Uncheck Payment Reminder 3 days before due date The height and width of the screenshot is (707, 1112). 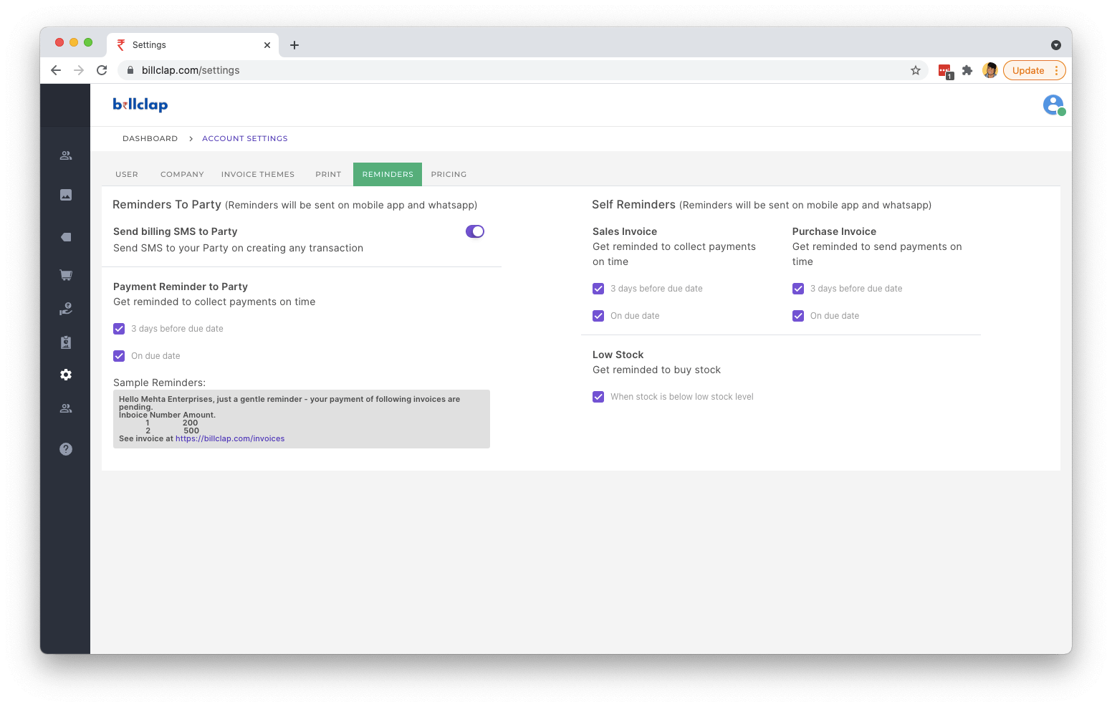click(x=119, y=329)
